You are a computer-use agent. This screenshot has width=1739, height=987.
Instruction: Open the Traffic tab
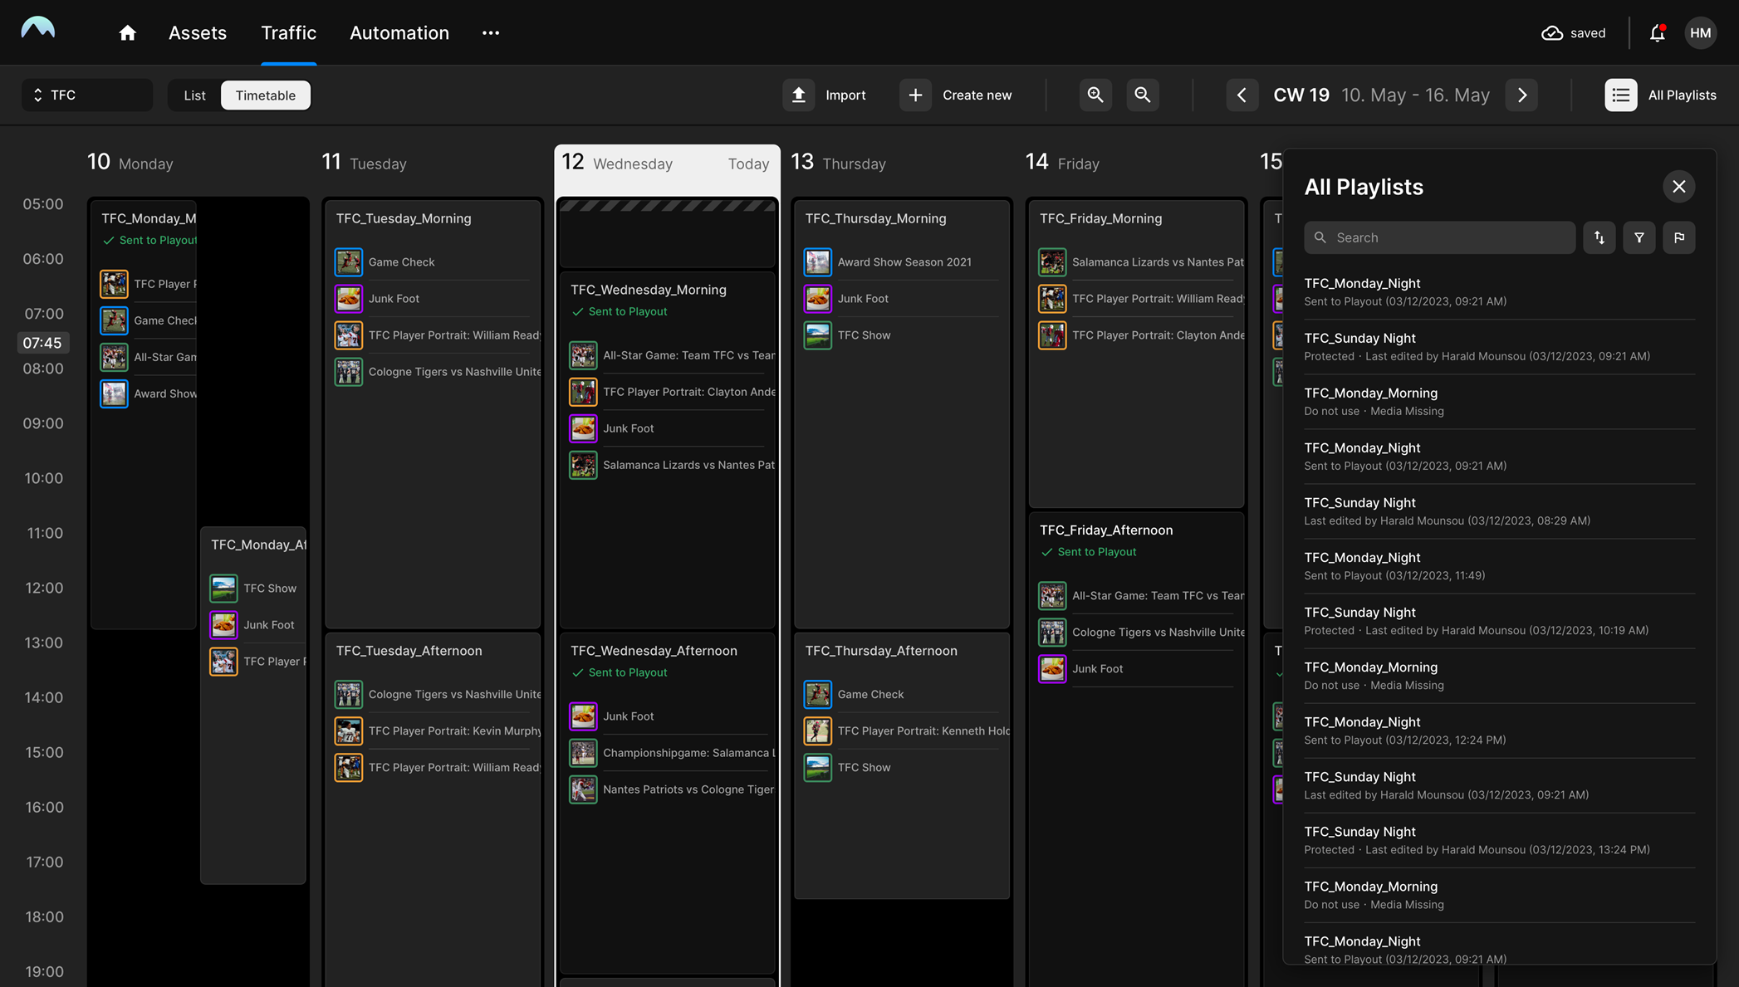pyautogui.click(x=288, y=32)
